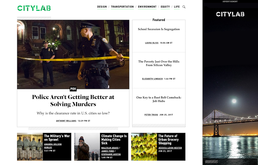The image size is (258, 165).
Task: Click the green CityLab logo
Action: click(x=34, y=8)
